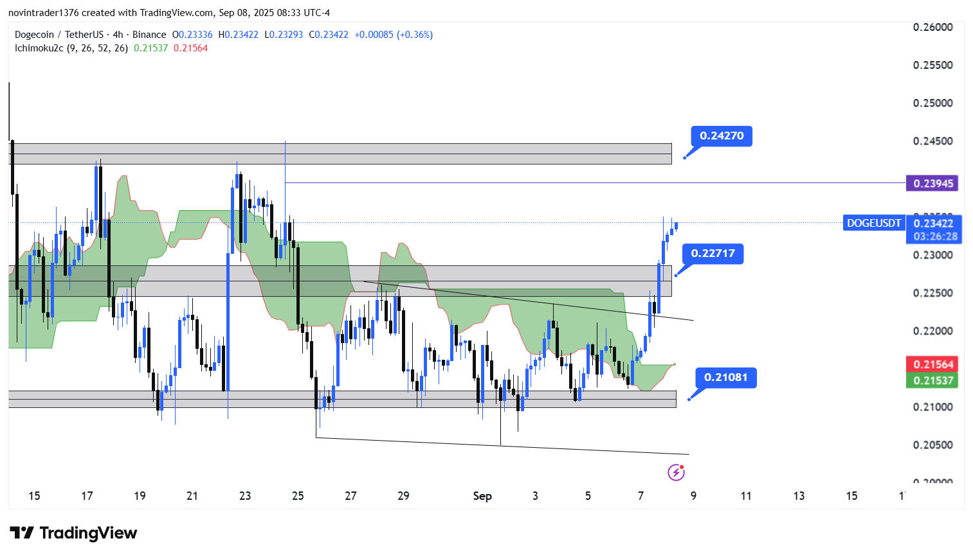Select the 0.24270 price callout label
The width and height of the screenshot is (973, 557).
[x=721, y=136]
